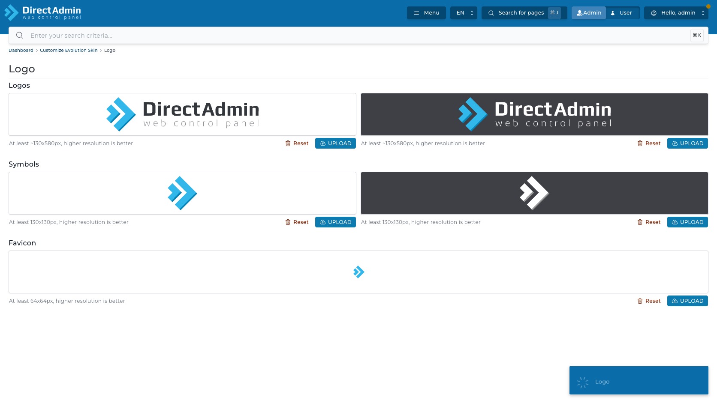
Task: Upload a new light-background symbol
Action: pyautogui.click(x=335, y=222)
